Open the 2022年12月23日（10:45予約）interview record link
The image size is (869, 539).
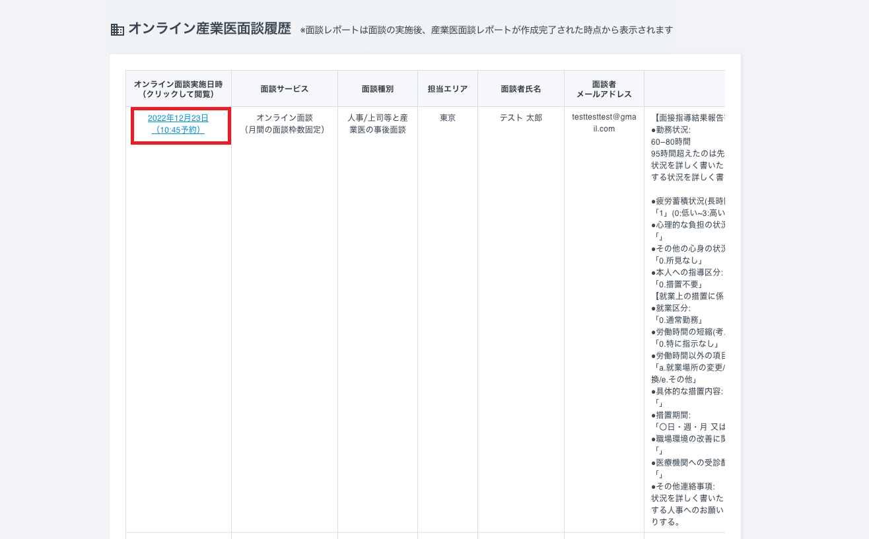(x=179, y=124)
